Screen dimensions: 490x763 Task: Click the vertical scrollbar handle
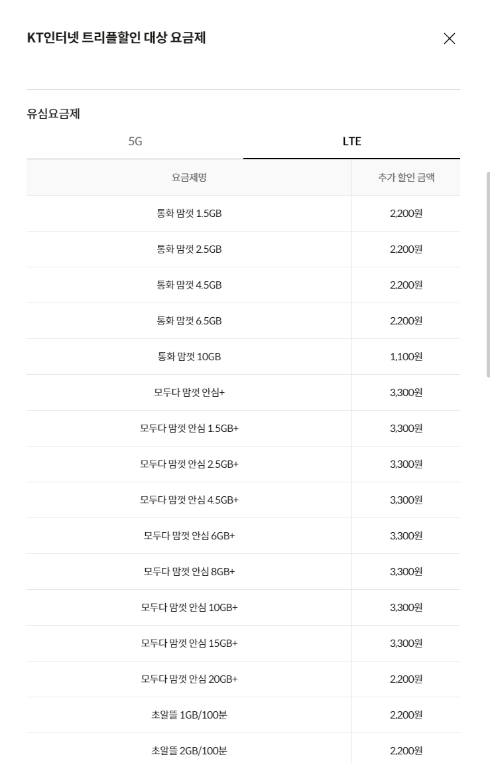[487, 275]
